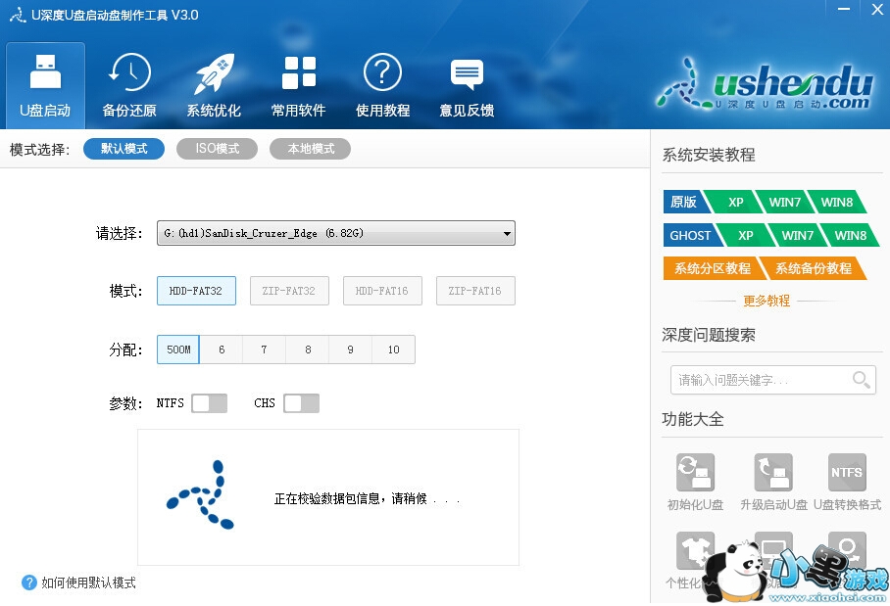The height and width of the screenshot is (606, 890).
Task: Select ZIP-FAT16 mode
Action: [x=475, y=291]
